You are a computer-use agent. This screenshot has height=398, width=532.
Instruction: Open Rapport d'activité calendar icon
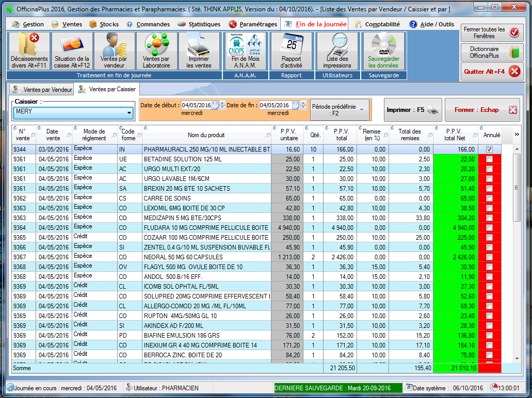click(x=291, y=51)
